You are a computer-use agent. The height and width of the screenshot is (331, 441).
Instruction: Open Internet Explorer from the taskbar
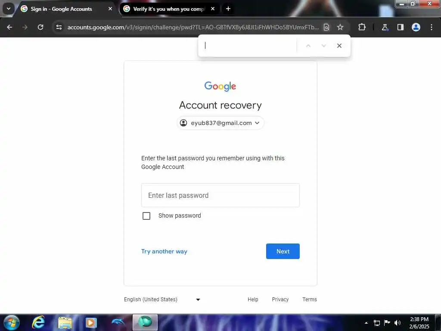coord(38,322)
